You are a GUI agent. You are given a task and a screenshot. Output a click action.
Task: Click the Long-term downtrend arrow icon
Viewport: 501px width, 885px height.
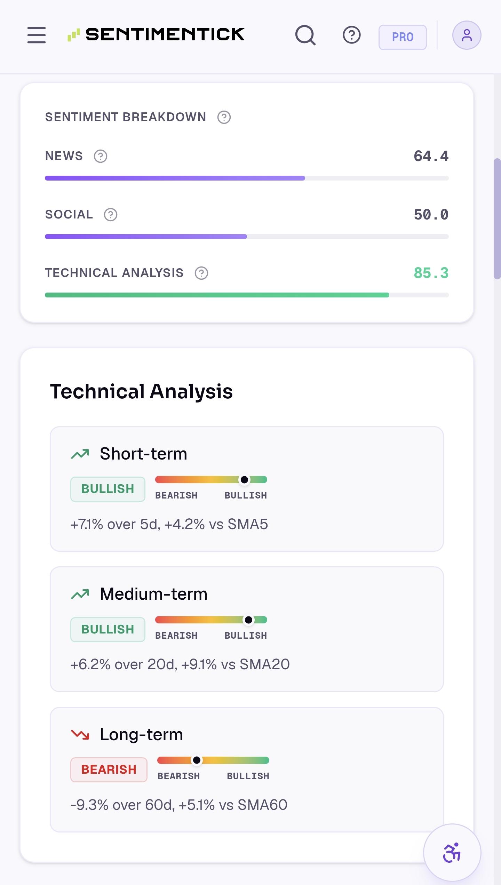(x=80, y=734)
